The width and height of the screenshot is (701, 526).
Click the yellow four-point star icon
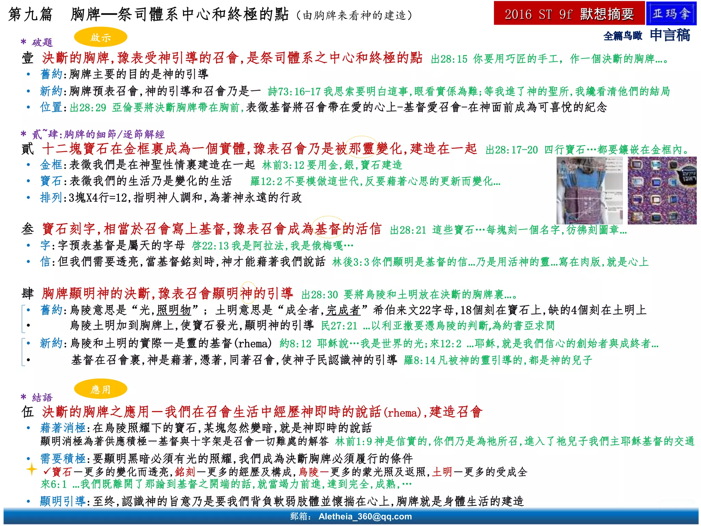pyautogui.click(x=32, y=469)
